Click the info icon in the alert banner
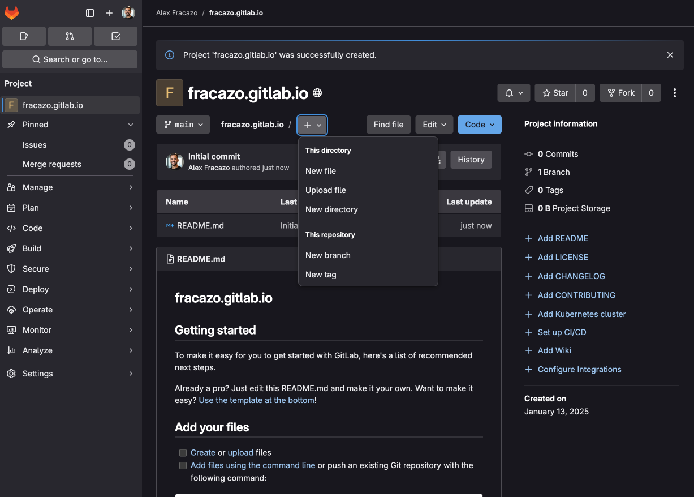 169,55
